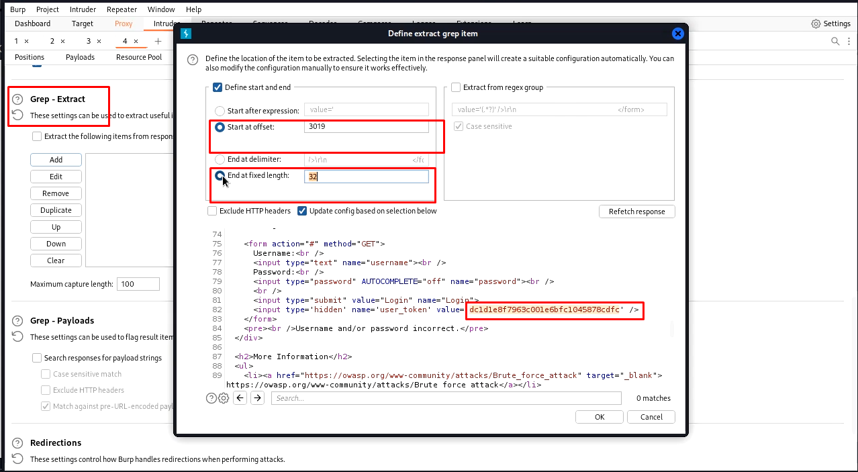Click the Grep - Extract reset icon
Image resolution: width=858 pixels, height=472 pixels.
coord(17,115)
